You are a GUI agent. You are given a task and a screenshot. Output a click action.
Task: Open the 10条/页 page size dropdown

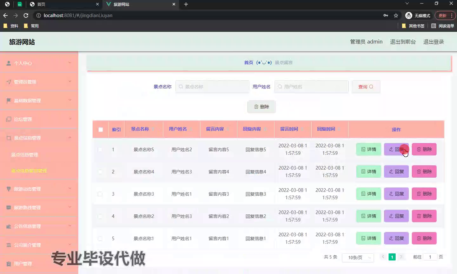coord(358,258)
